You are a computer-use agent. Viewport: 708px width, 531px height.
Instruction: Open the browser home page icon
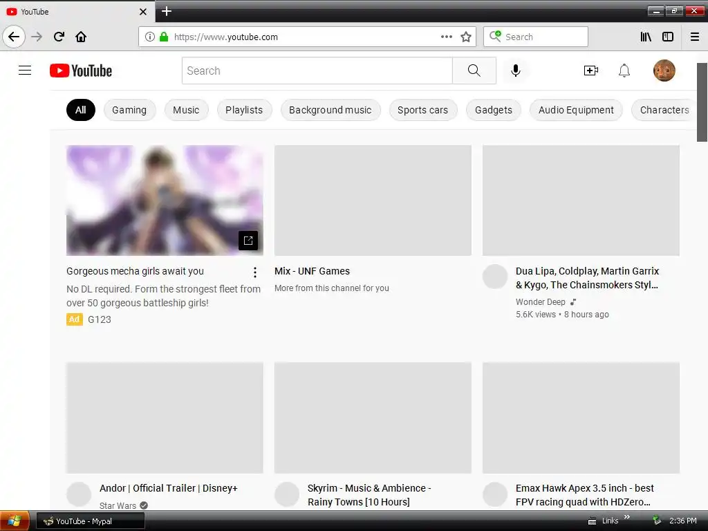point(81,37)
